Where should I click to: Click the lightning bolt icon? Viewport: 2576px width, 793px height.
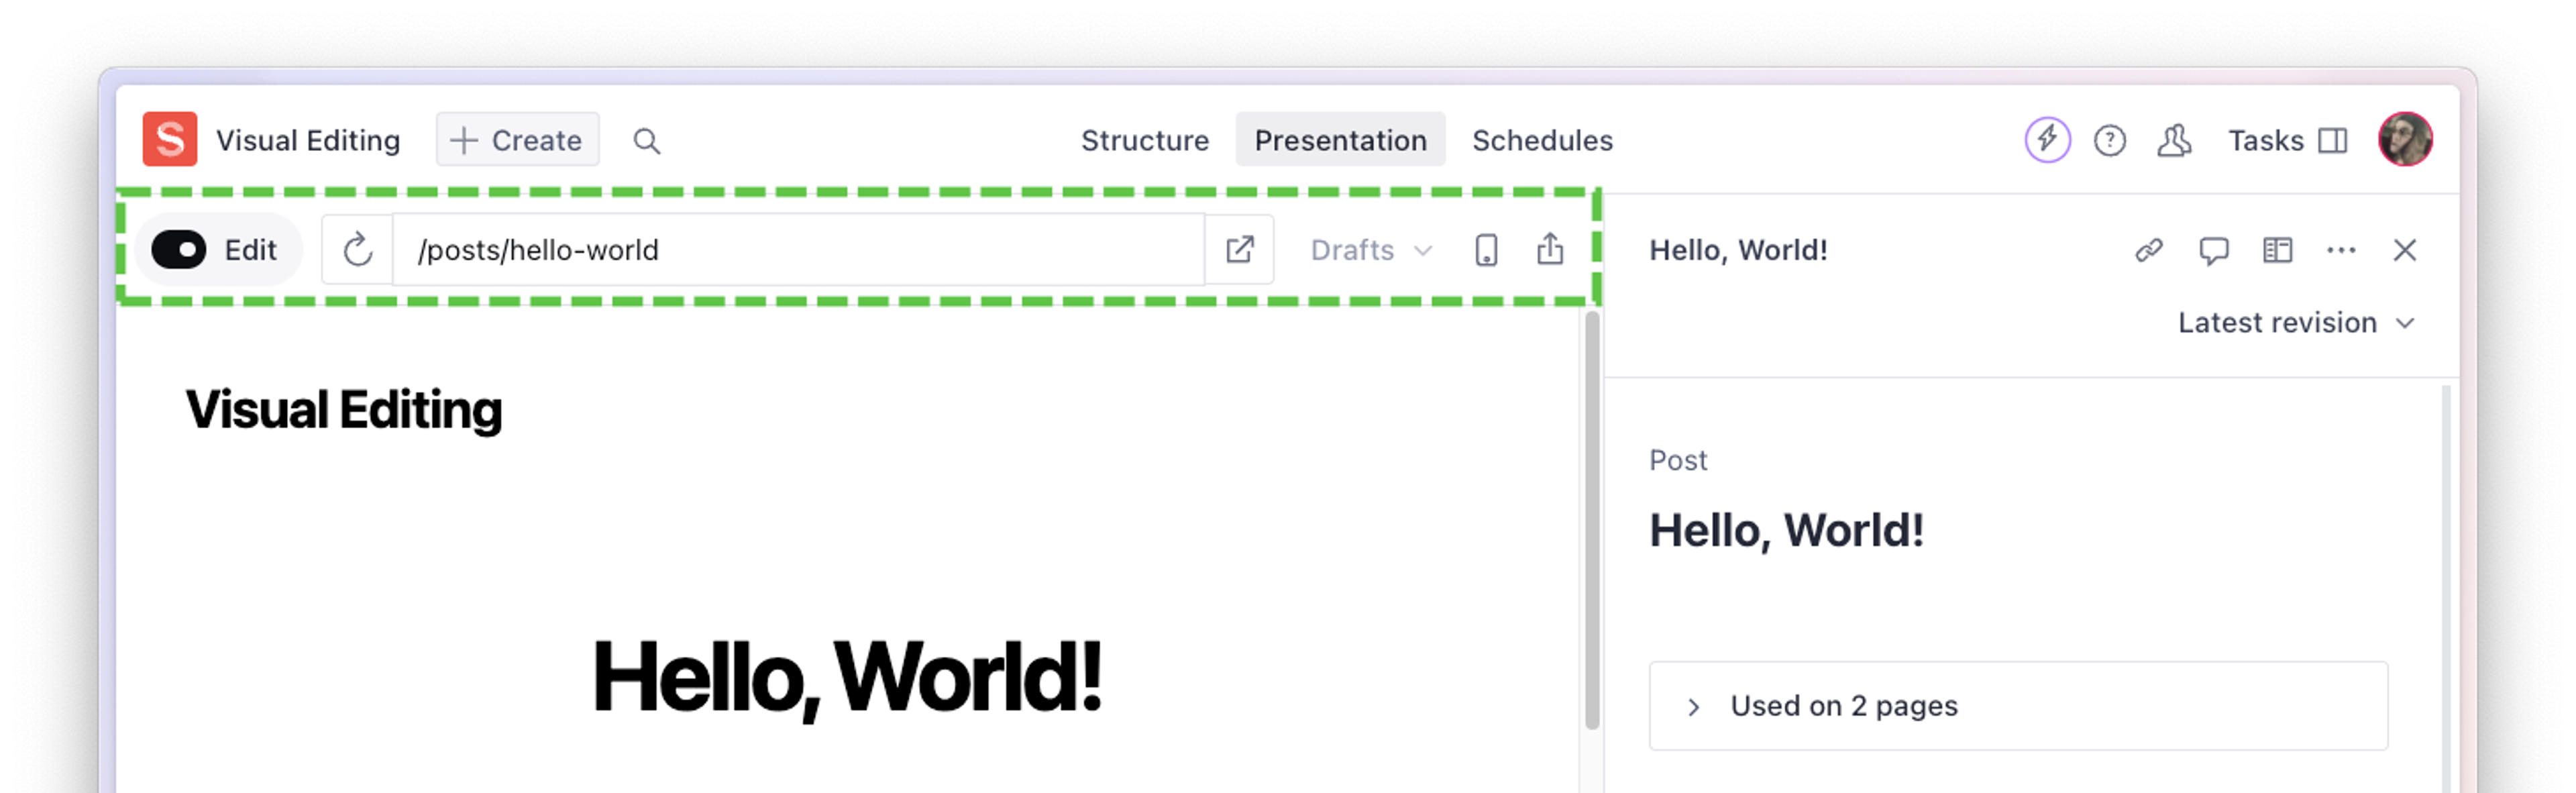[2047, 140]
